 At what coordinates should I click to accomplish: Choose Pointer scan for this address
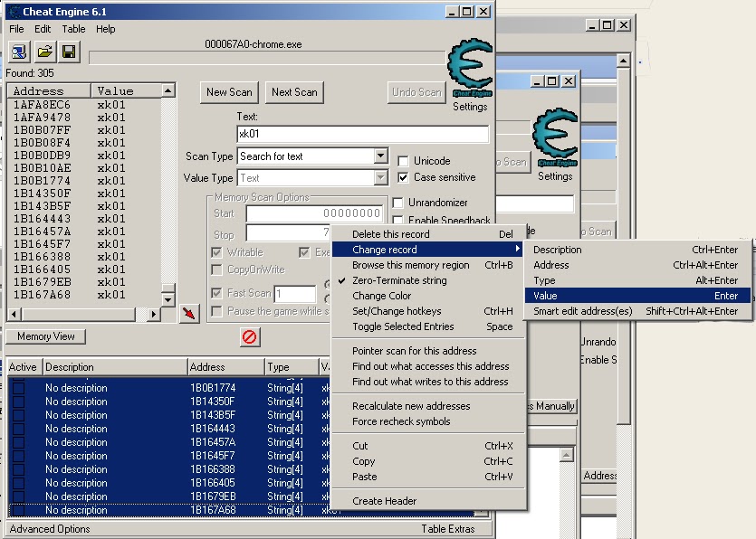(427, 351)
